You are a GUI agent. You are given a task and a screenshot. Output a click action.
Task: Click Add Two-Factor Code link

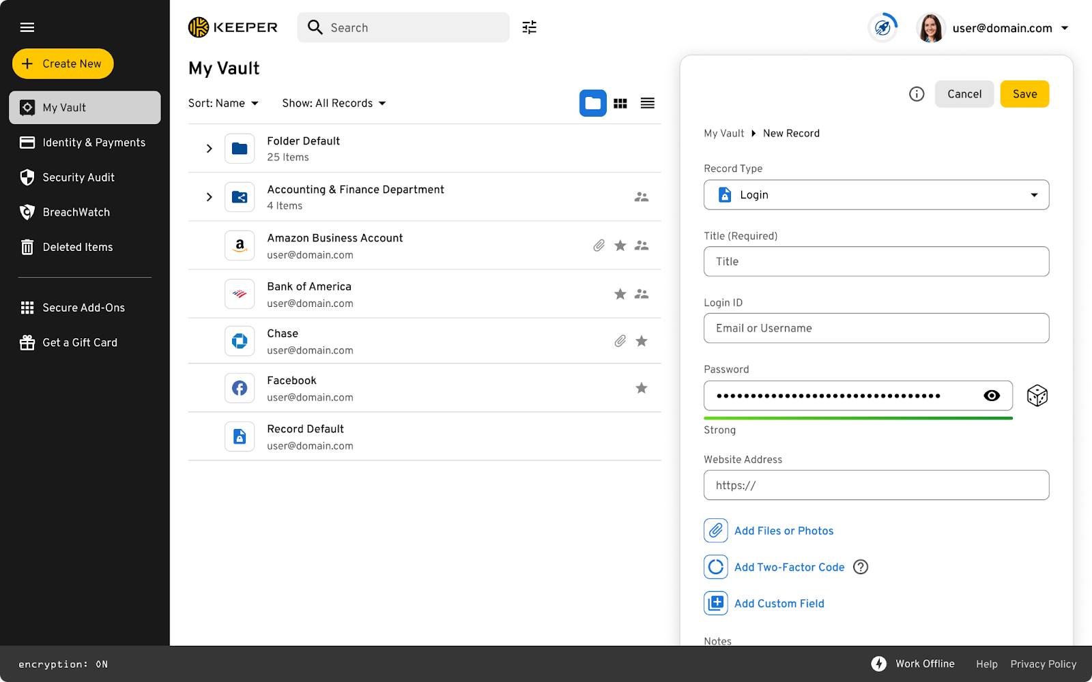coord(790,567)
